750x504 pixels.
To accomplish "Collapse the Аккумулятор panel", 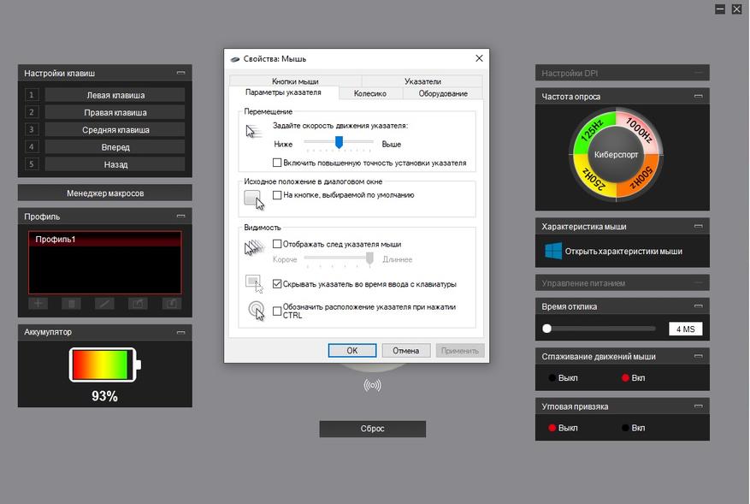I will coord(180,332).
